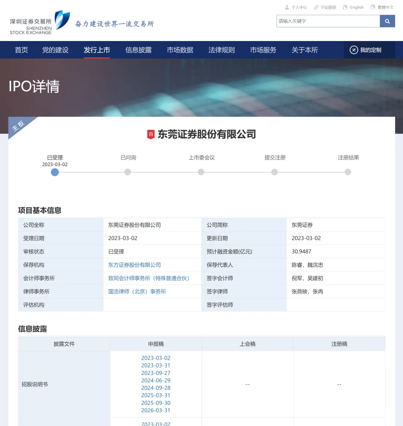This screenshot has width=403, height=426.
Task: Open the 我的定制 button
Action: (369, 50)
